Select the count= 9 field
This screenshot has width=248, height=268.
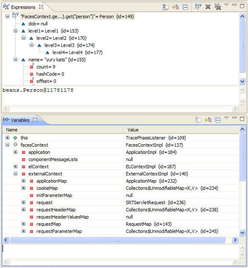coord(46,67)
